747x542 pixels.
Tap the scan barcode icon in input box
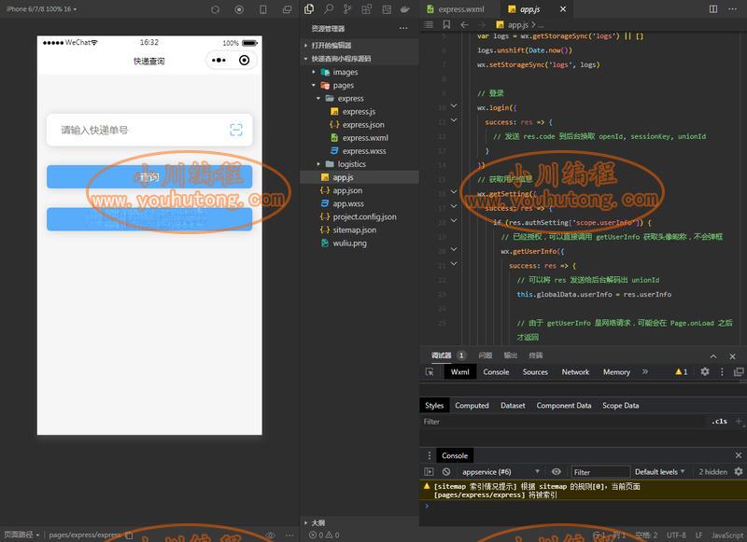tap(236, 130)
